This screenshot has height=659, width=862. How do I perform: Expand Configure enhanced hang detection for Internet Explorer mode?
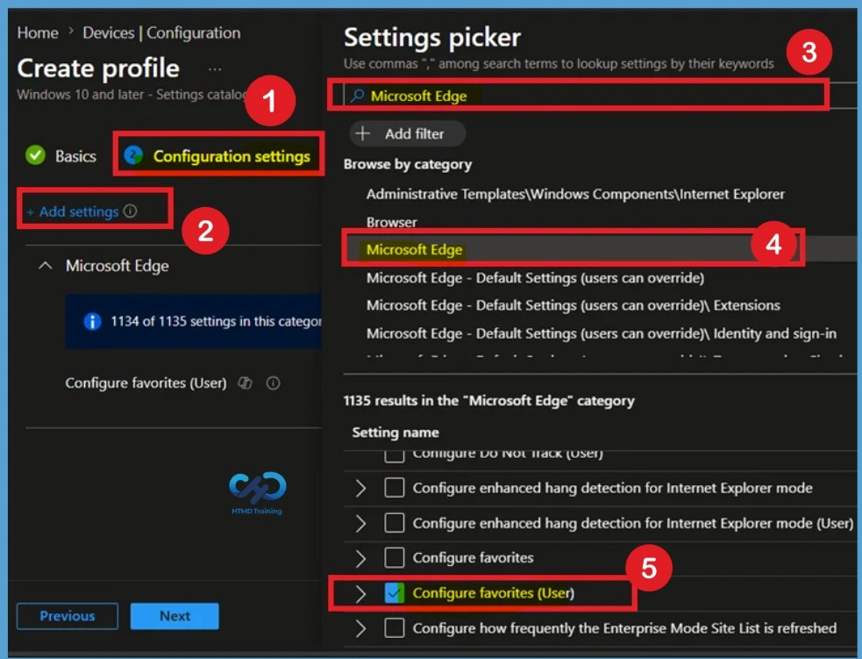360,487
